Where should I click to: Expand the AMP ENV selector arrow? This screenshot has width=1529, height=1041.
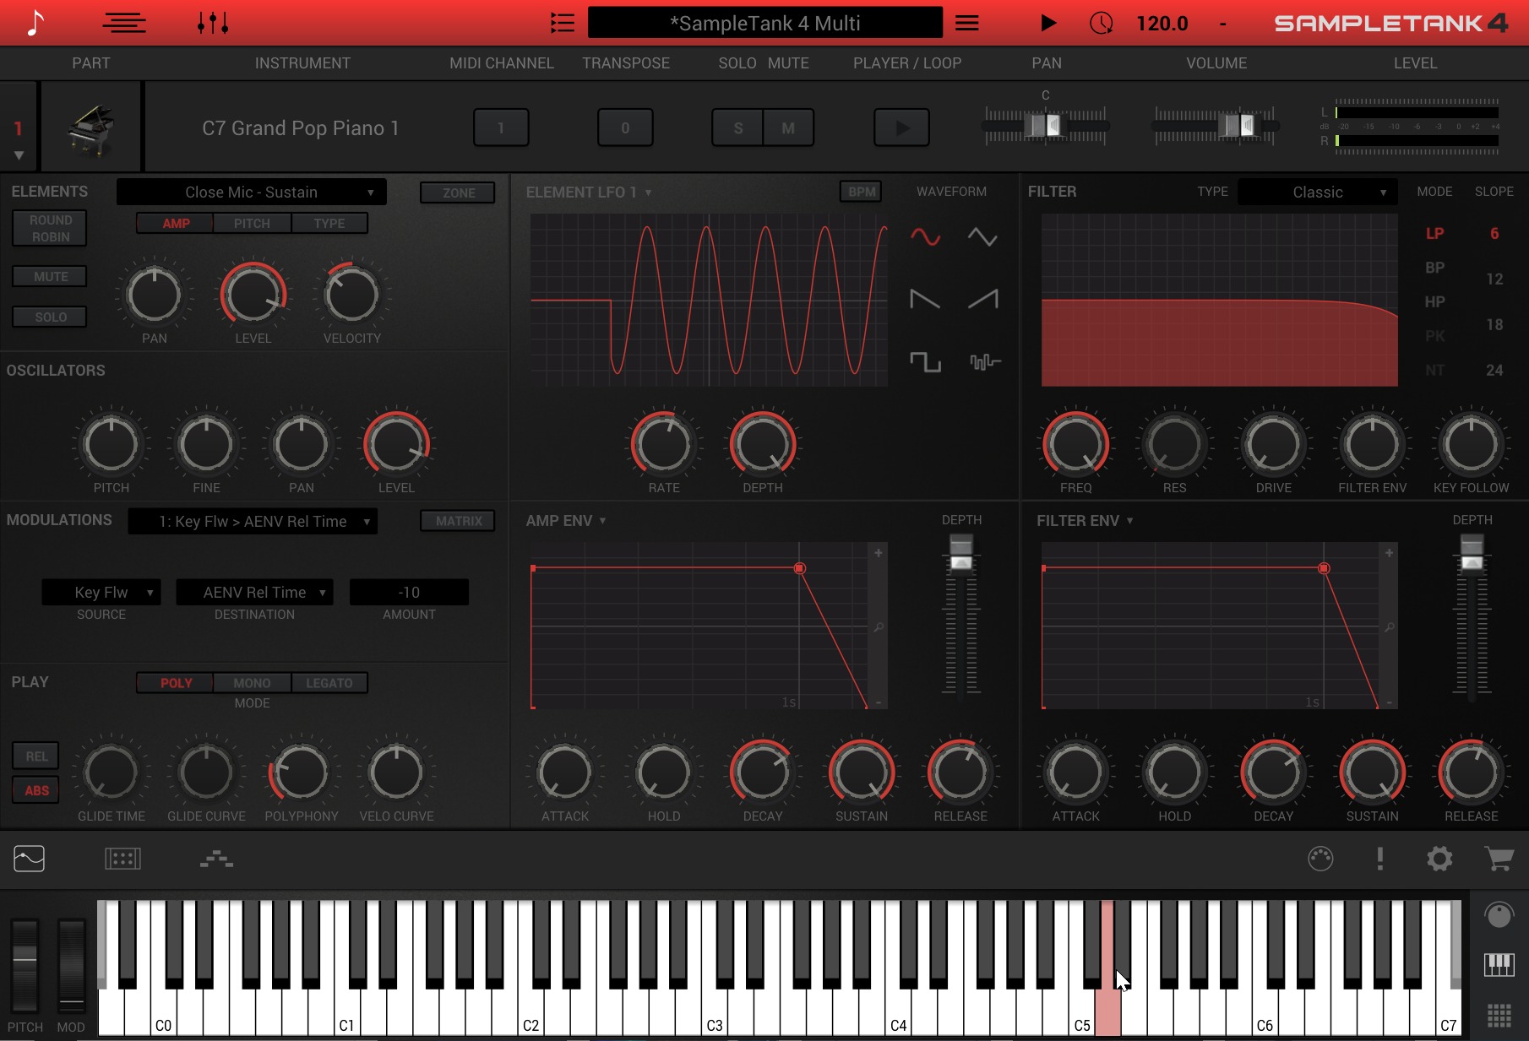pos(602,521)
